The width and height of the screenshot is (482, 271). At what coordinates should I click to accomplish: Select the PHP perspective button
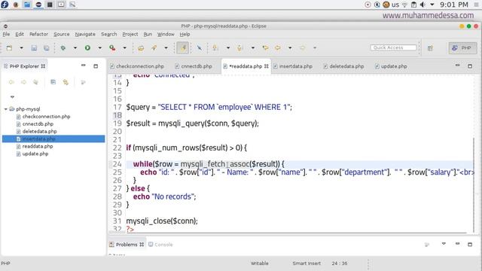(462, 48)
